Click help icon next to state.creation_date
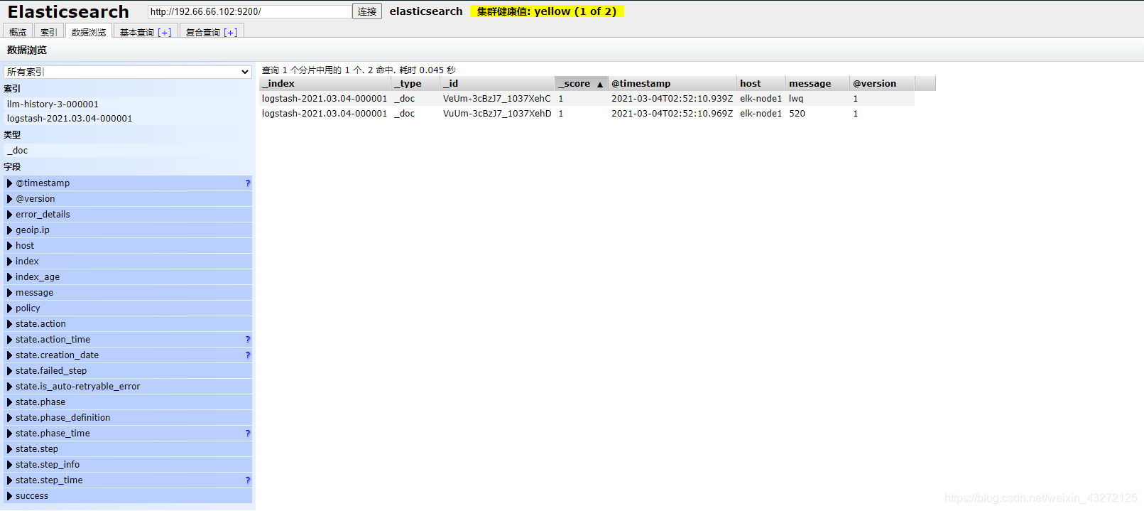The height and width of the screenshot is (511, 1144). [248, 355]
